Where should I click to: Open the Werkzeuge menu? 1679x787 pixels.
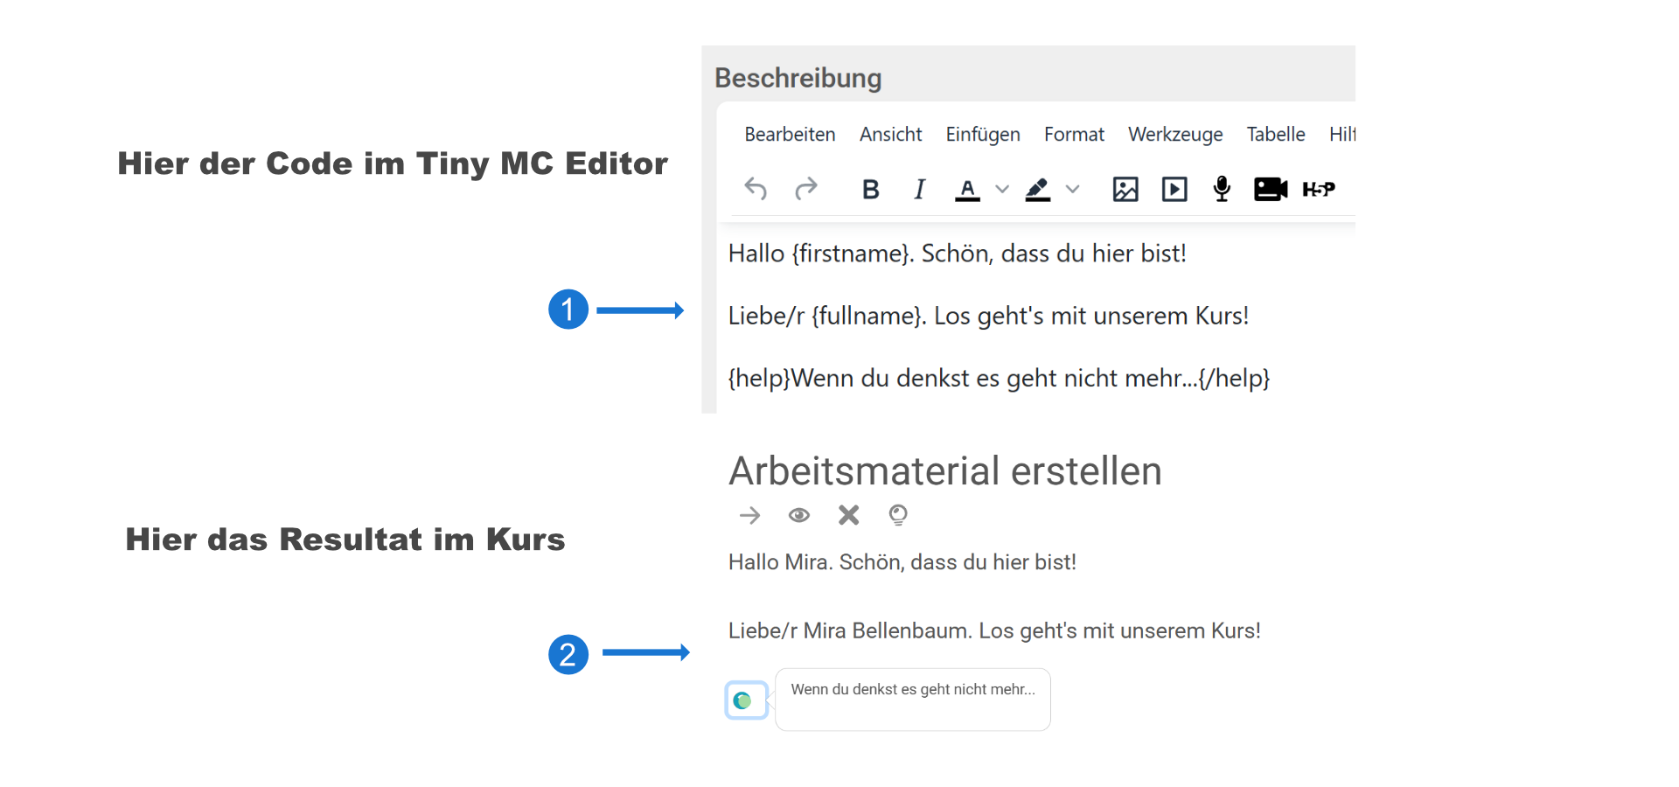[1174, 134]
